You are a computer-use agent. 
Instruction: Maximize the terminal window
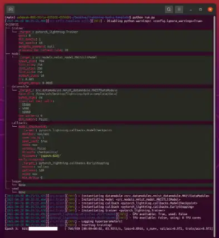[201, 9]
